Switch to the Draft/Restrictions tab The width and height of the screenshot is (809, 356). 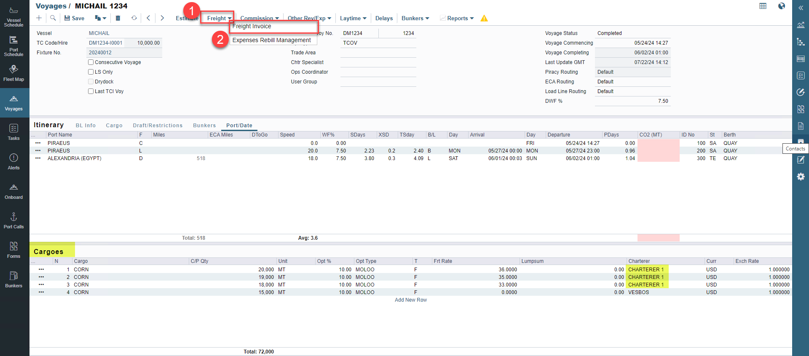click(x=158, y=126)
